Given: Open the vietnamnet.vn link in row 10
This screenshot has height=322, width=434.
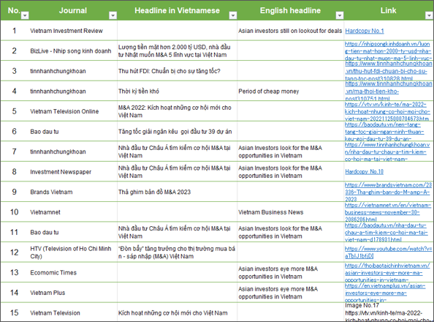Looking at the screenshot, I should 388,212.
